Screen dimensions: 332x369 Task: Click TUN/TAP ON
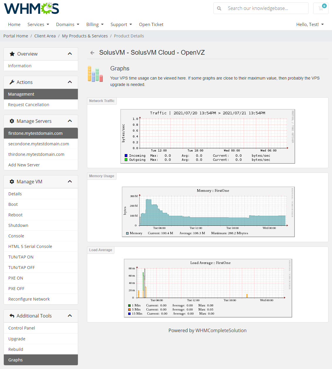pyautogui.click(x=41, y=257)
